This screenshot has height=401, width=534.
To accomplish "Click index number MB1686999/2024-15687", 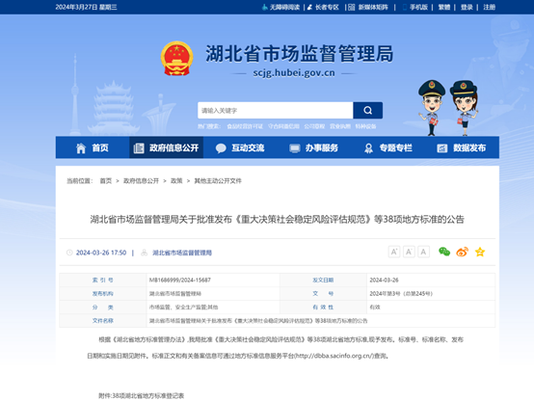I will 180,281.
